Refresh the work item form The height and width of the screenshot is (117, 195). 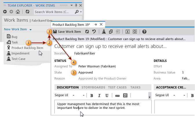coord(87,32)
